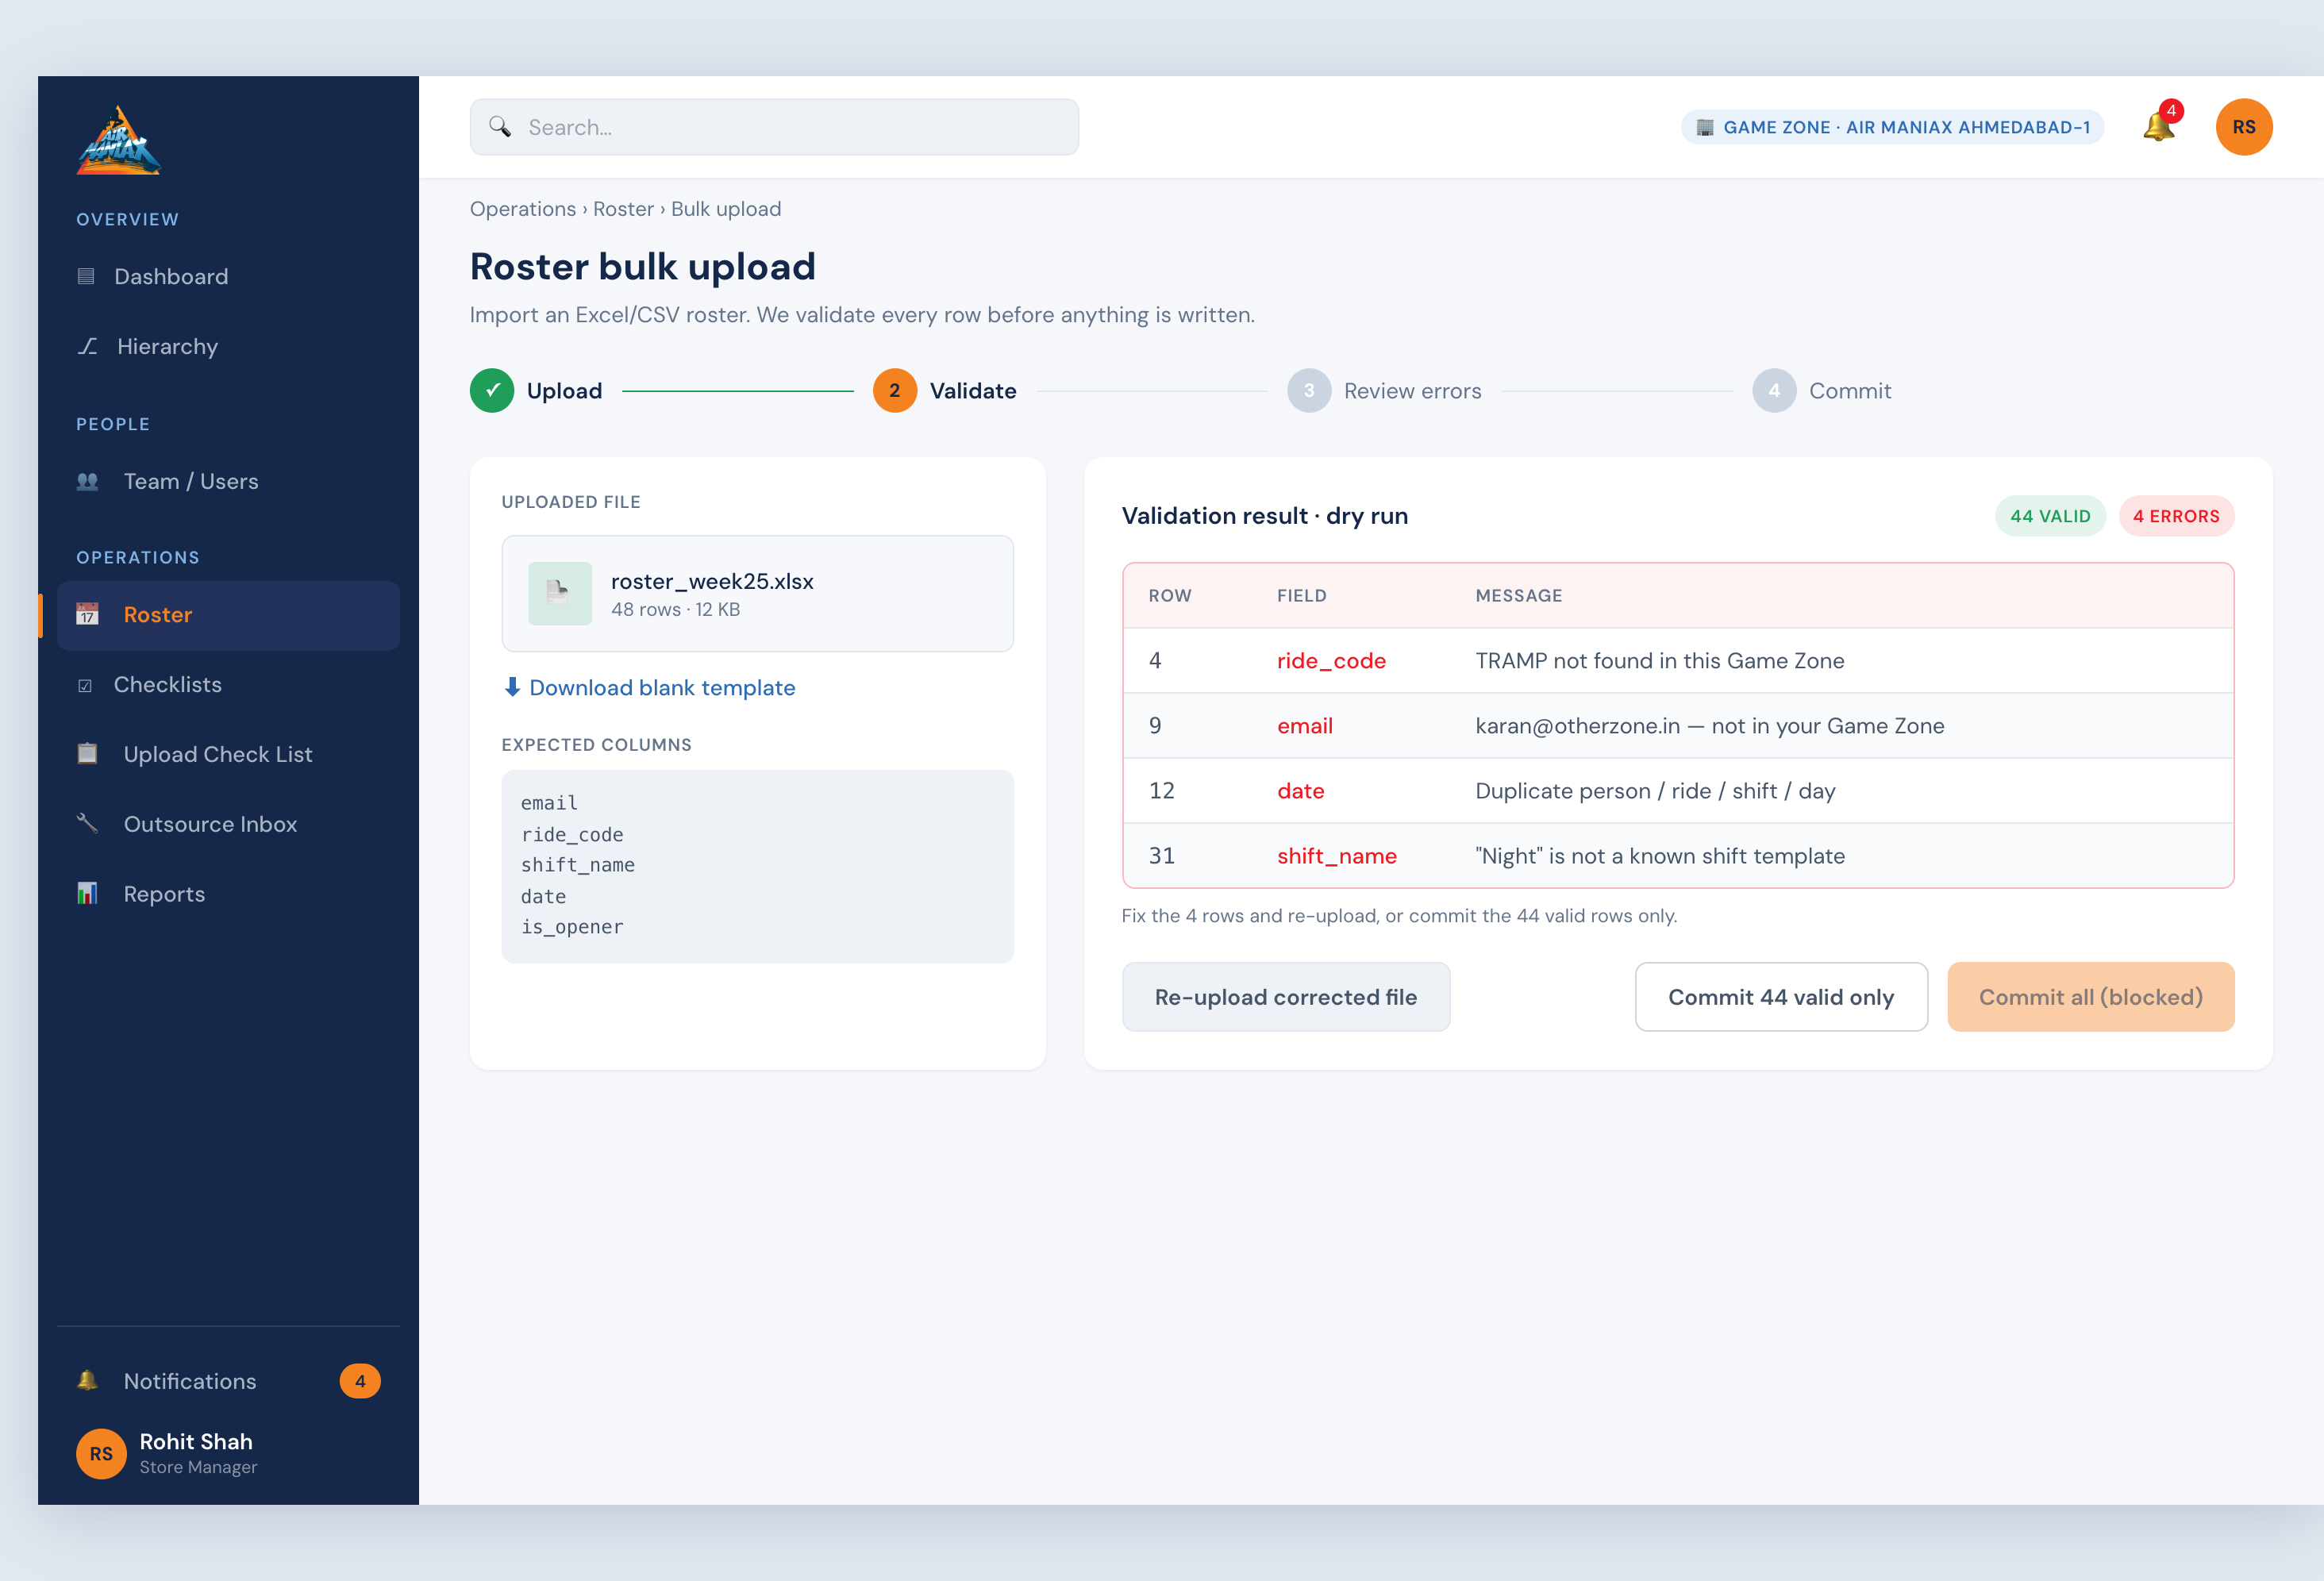Viewport: 2324px width, 1581px height.
Task: Open Notifications in the sidebar
Action: [x=228, y=1381]
